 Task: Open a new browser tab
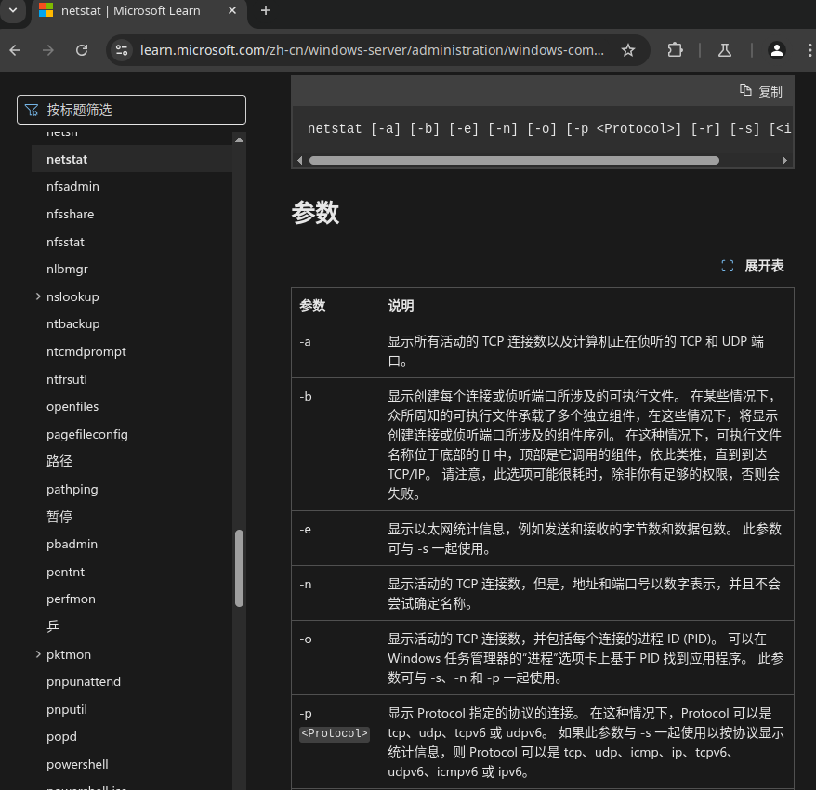click(x=266, y=11)
